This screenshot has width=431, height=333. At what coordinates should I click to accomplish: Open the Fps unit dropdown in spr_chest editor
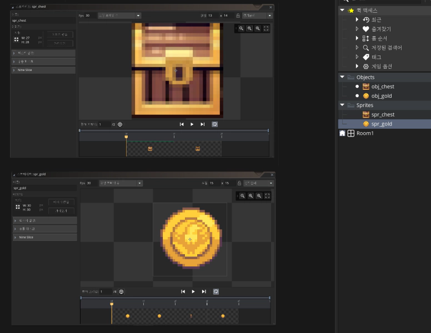click(x=119, y=16)
